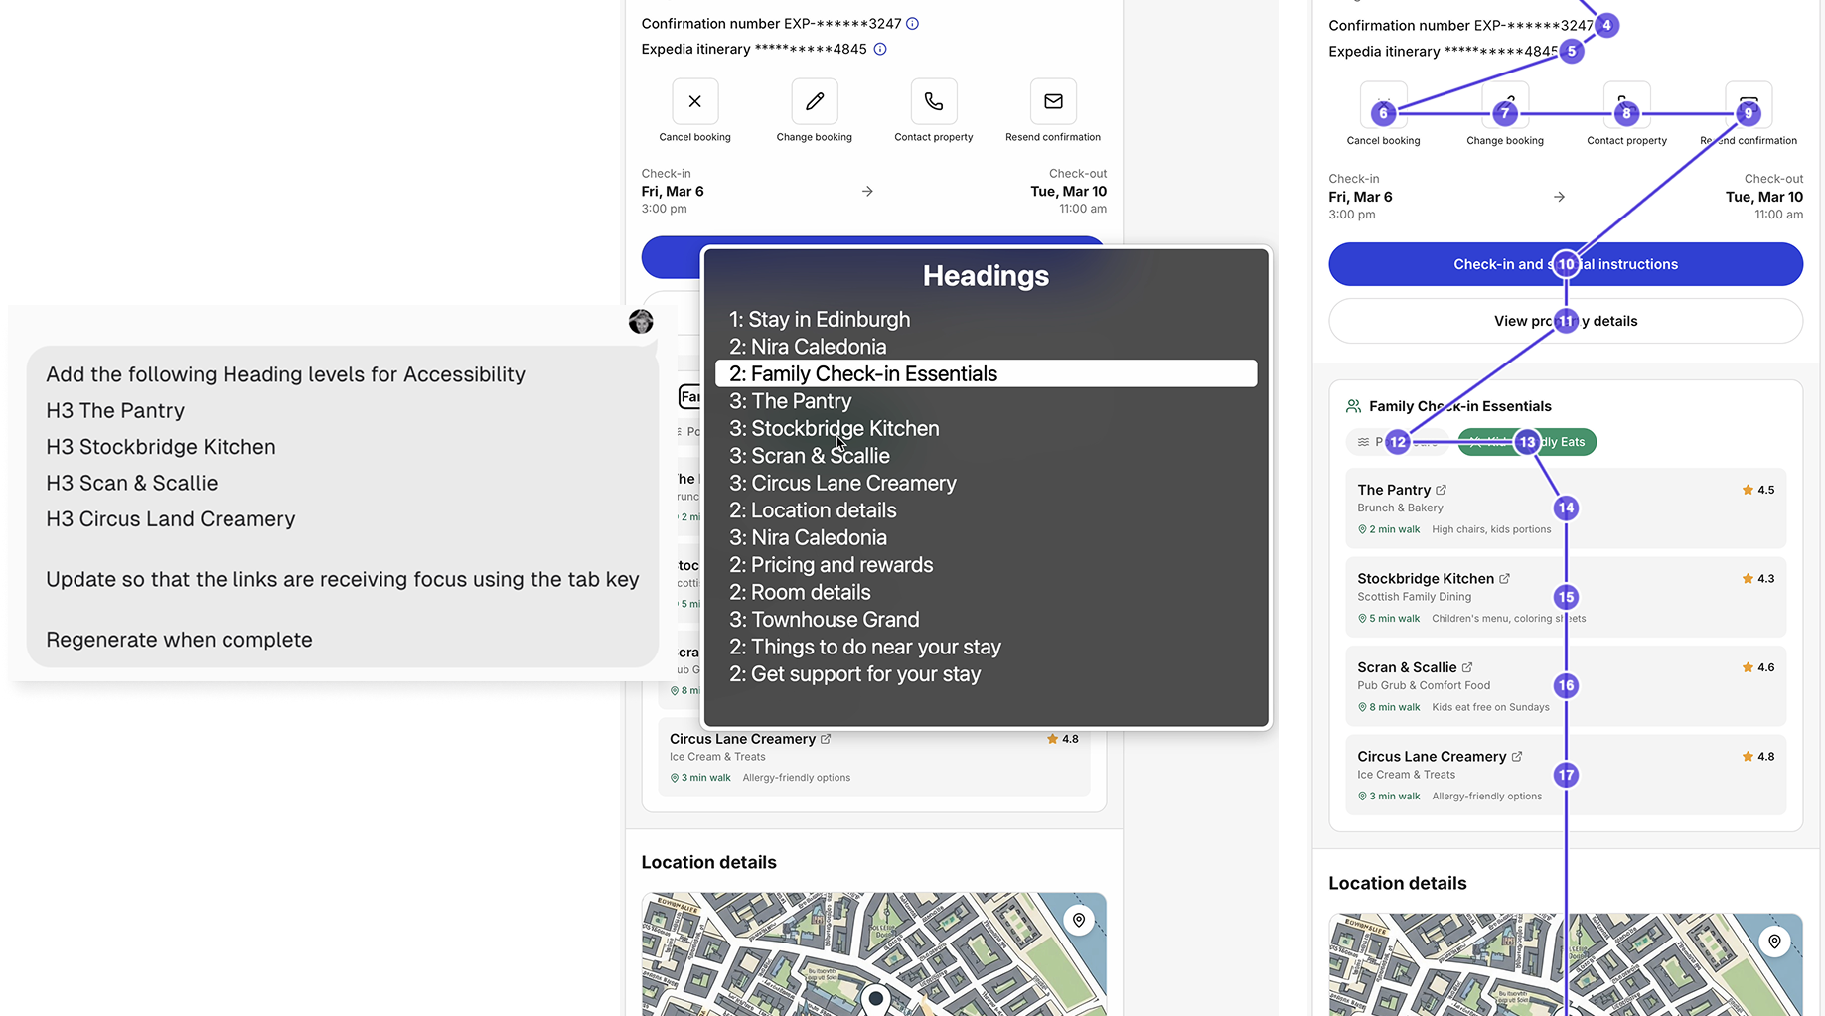Click the info icon beside Confirmation number in middle panel

pos(912,24)
